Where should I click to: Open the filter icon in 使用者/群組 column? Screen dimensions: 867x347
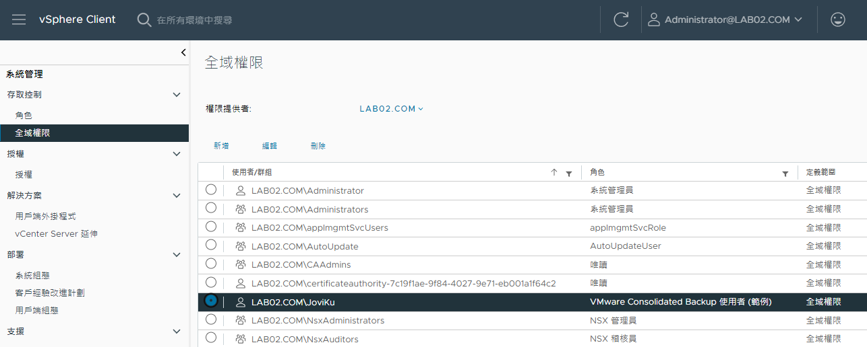coord(569,173)
